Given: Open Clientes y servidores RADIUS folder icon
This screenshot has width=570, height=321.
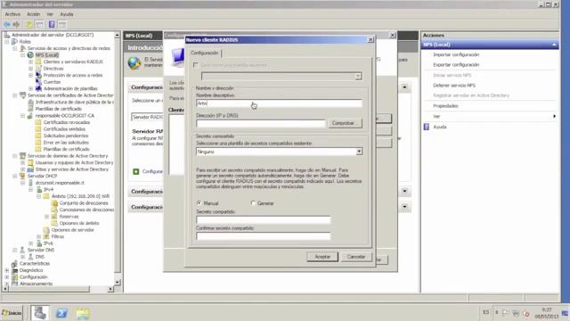Looking at the screenshot, I should coord(38,62).
